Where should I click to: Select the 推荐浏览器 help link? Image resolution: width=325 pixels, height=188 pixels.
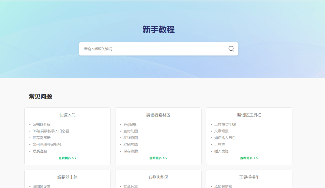(42, 138)
